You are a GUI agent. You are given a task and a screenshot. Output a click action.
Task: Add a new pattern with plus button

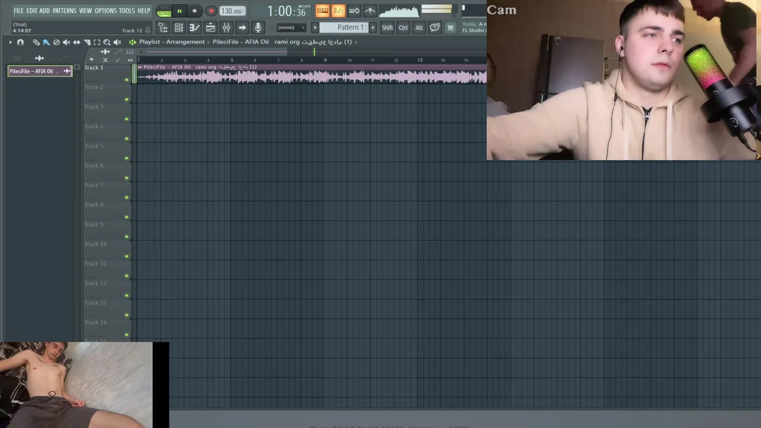click(373, 27)
